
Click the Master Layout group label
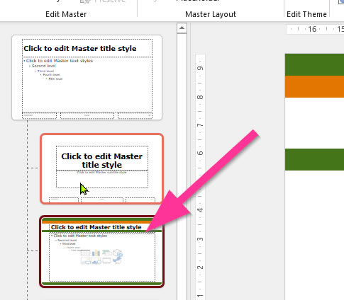(x=211, y=14)
